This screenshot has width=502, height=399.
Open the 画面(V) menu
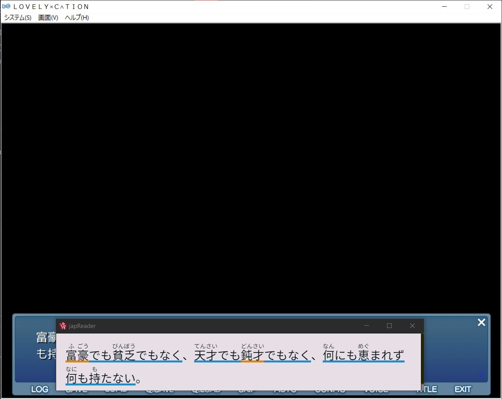(48, 18)
